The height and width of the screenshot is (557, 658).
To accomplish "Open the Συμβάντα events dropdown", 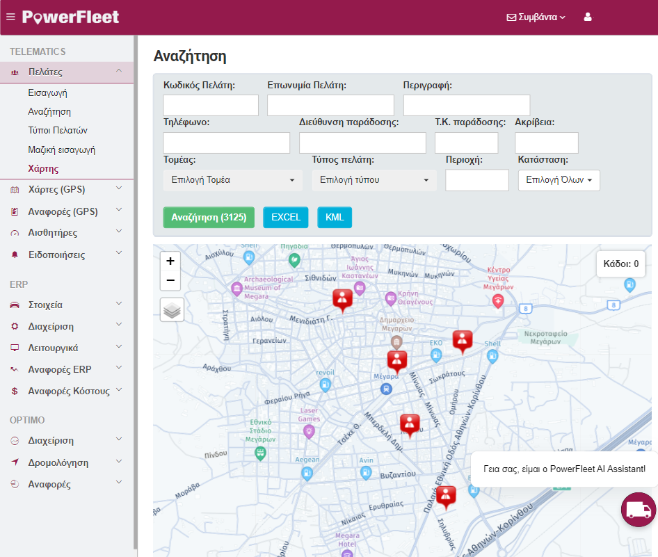I will [x=536, y=17].
